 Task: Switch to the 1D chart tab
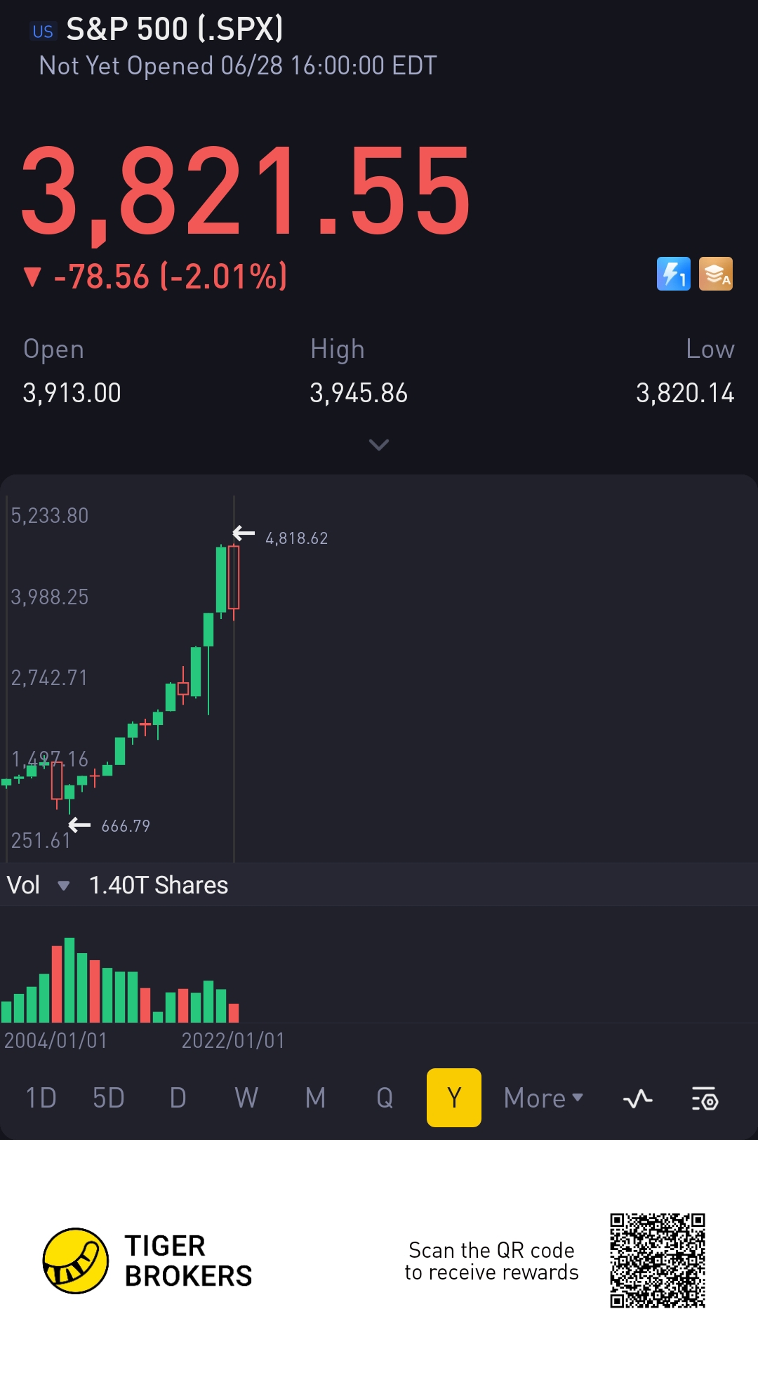[41, 1098]
